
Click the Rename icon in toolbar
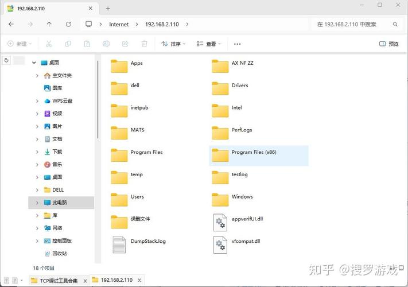pyautogui.click(x=106, y=44)
